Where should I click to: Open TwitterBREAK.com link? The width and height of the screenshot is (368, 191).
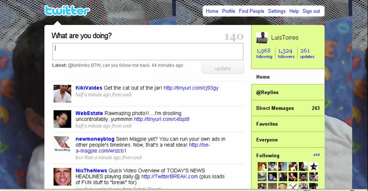[x=169, y=176]
